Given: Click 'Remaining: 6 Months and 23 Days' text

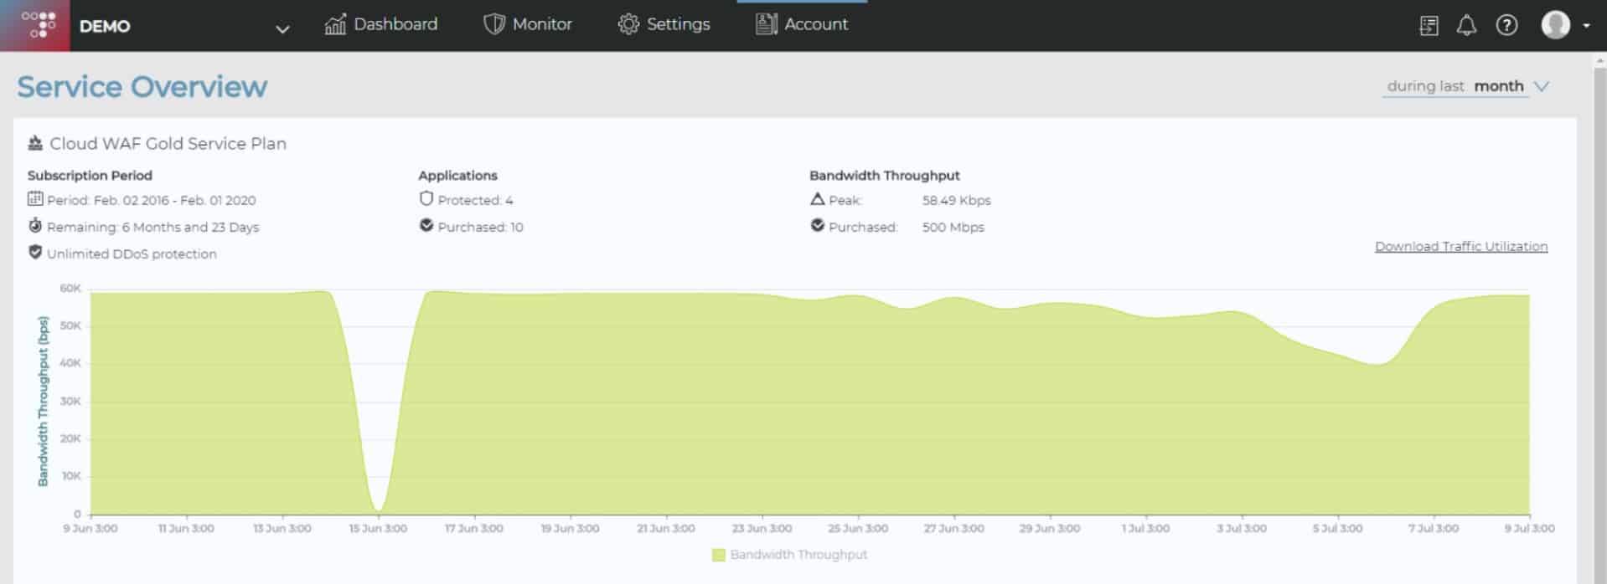Looking at the screenshot, I should coord(153,227).
